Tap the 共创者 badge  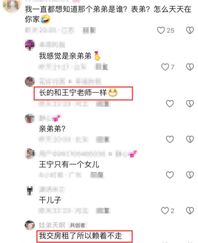[77, 225]
